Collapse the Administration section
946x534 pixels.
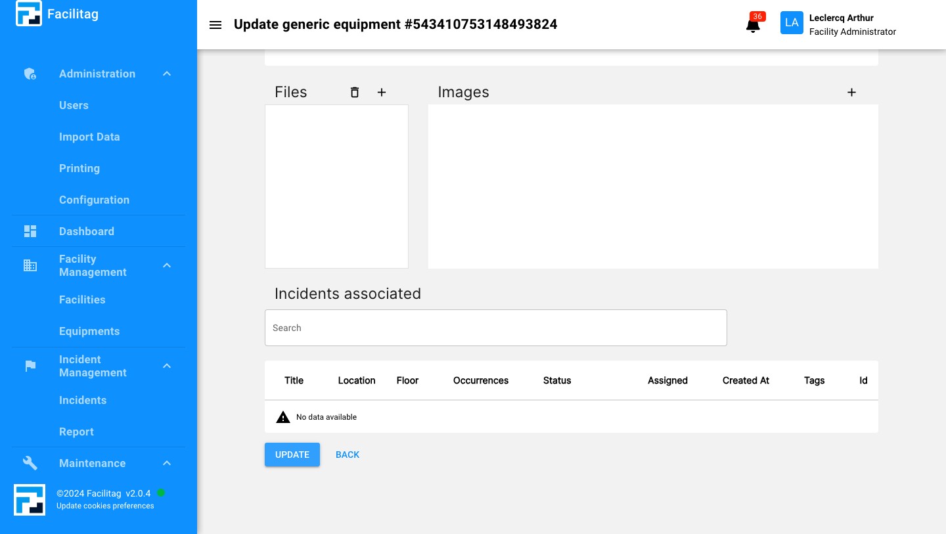[166, 74]
